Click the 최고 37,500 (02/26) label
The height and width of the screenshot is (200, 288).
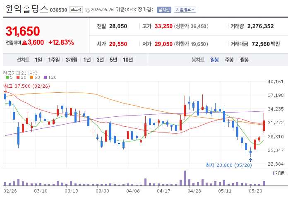click(x=27, y=86)
